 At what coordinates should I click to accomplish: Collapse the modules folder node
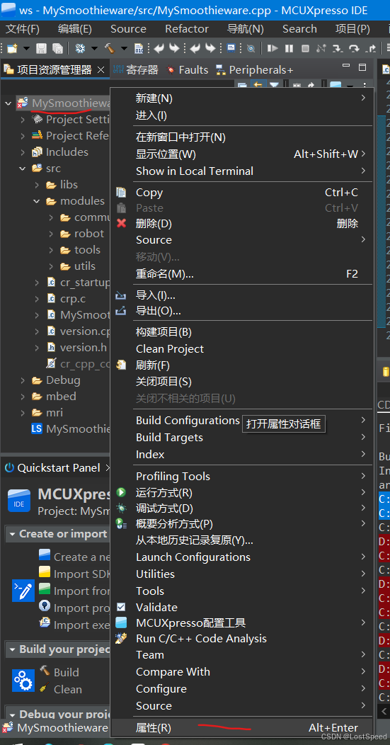[37, 201]
